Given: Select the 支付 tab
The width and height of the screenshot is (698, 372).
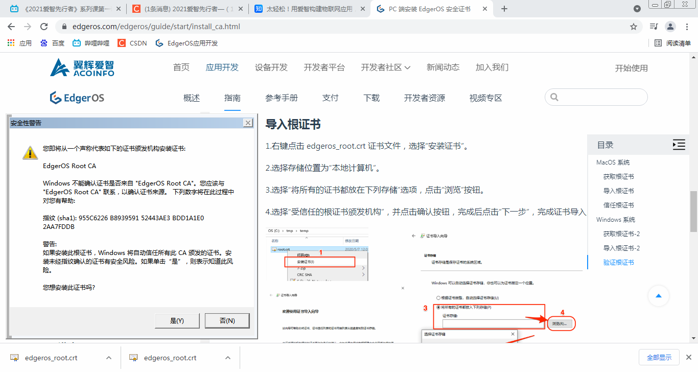Looking at the screenshot, I should [331, 98].
